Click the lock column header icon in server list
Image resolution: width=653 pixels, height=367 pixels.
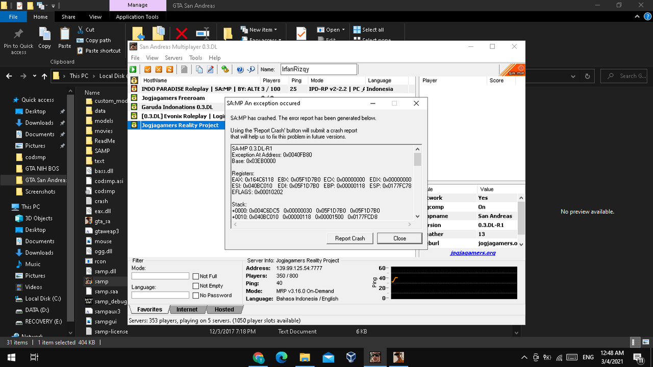(134, 81)
